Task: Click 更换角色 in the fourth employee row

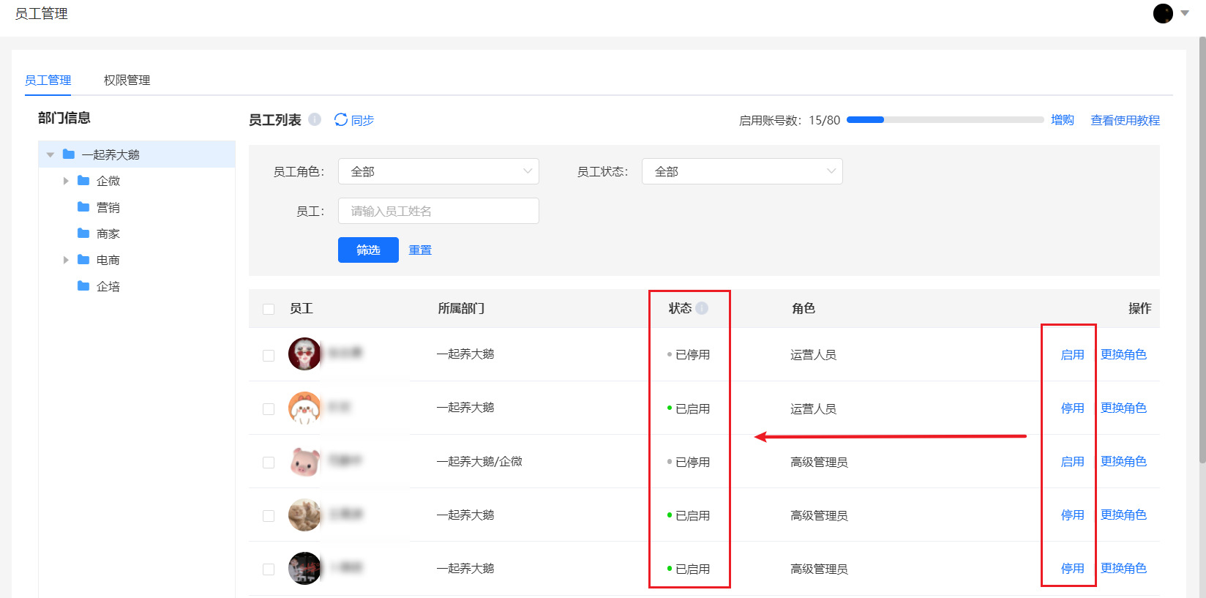Action: [1123, 515]
